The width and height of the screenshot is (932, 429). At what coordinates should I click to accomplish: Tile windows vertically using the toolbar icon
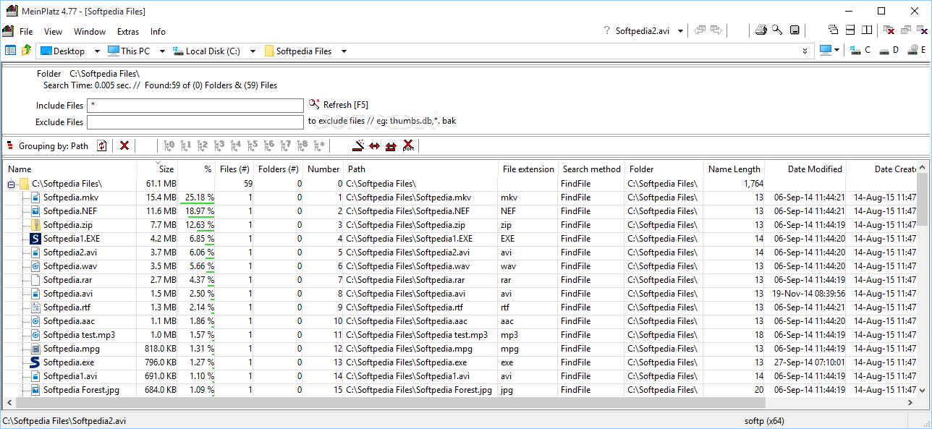click(868, 30)
